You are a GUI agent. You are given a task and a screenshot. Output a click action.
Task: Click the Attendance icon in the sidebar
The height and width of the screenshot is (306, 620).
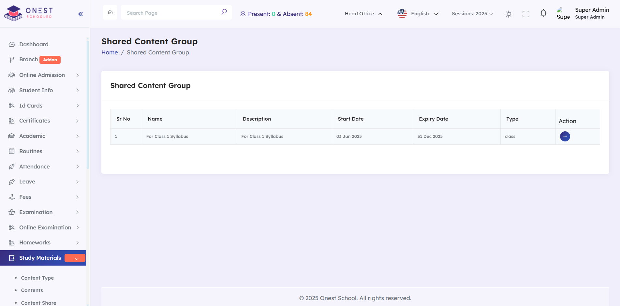click(x=11, y=167)
